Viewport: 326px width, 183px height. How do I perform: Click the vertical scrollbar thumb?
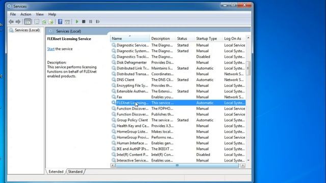tap(248, 68)
